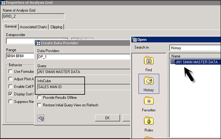Click the Create Data Provider title icon

[x=38, y=43]
